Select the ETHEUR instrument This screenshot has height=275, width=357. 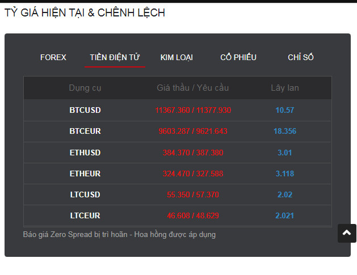tap(85, 174)
